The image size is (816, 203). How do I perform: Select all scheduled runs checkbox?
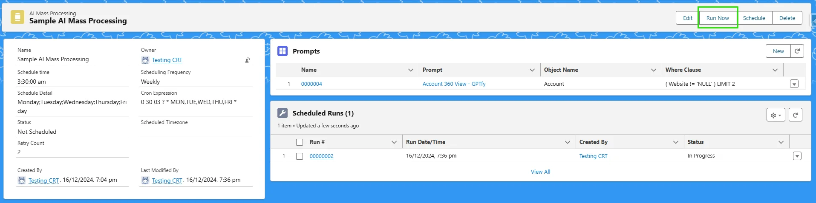tap(300, 142)
